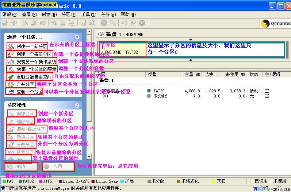The height and width of the screenshot is (192, 291).
Task: Select the 未分配 7.8 MB row
Action: pyautogui.click(x=193, y=96)
